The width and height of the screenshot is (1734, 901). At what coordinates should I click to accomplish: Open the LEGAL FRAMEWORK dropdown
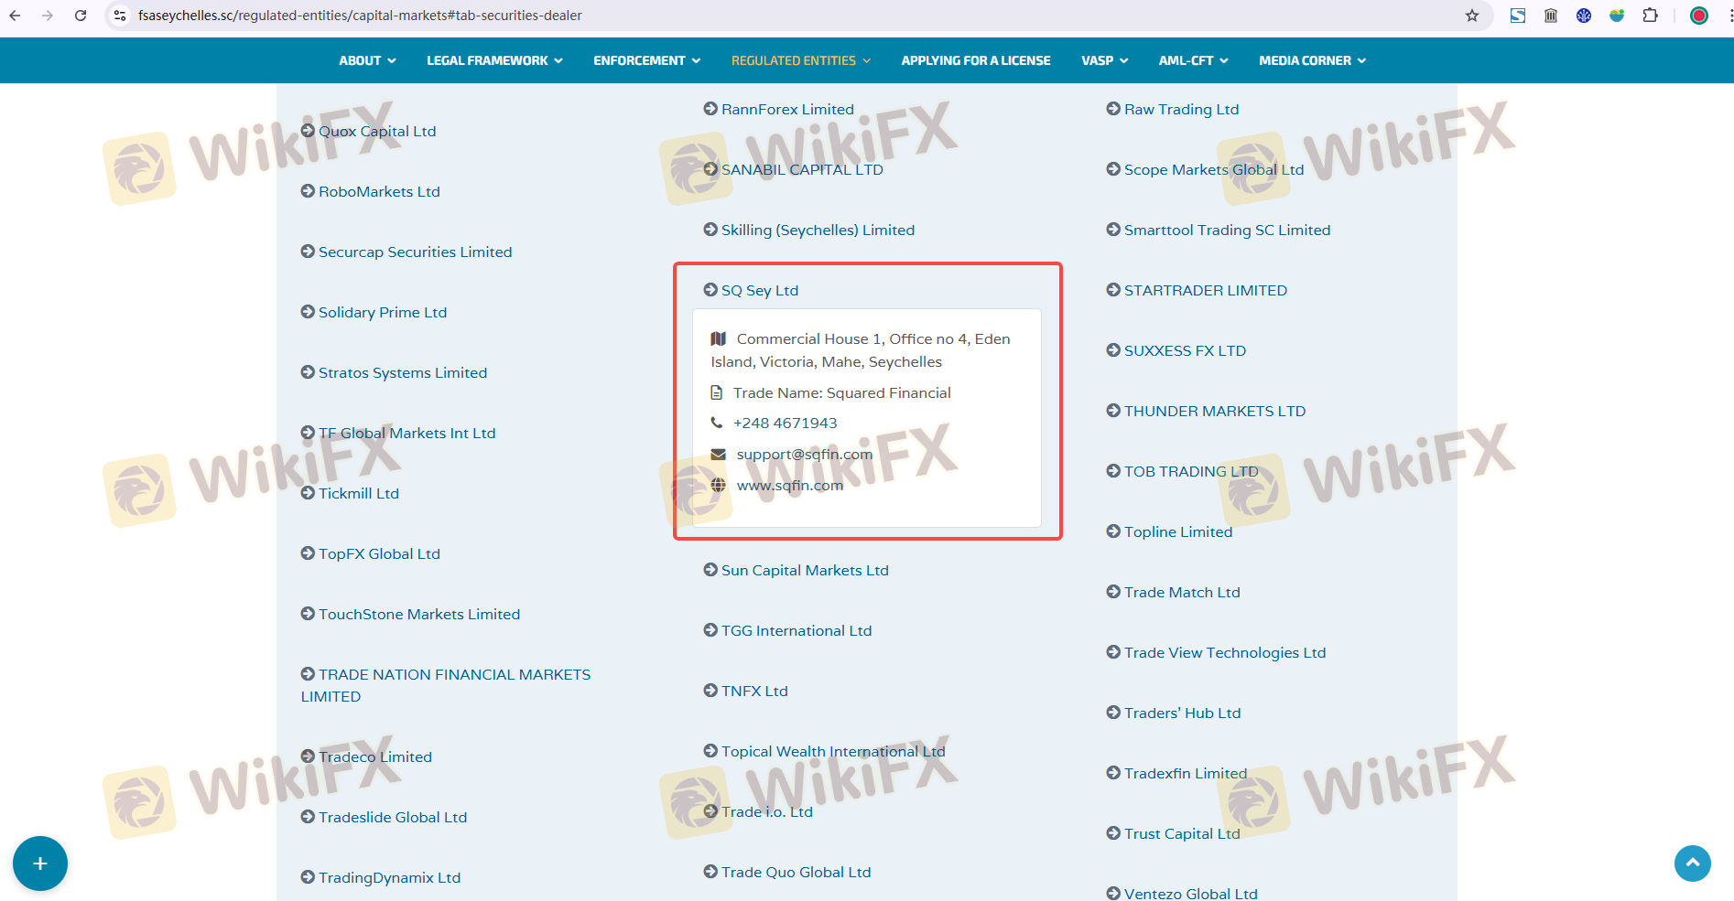point(494,60)
